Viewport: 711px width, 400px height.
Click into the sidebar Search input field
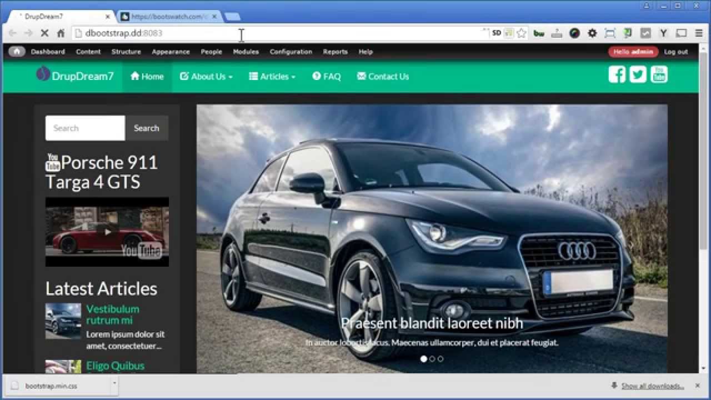click(x=85, y=128)
